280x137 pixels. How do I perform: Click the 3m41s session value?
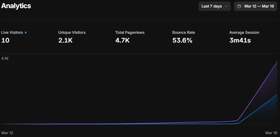(x=240, y=40)
